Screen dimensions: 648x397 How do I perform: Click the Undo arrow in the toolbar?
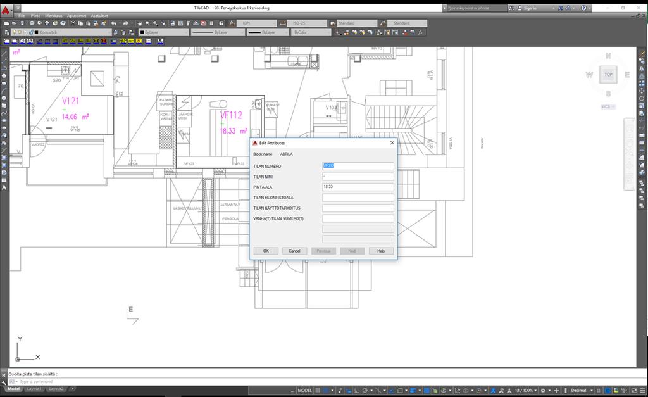[x=114, y=23]
